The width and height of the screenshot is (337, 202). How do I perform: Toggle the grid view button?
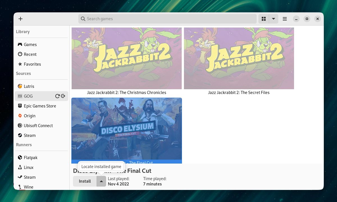pos(263,19)
